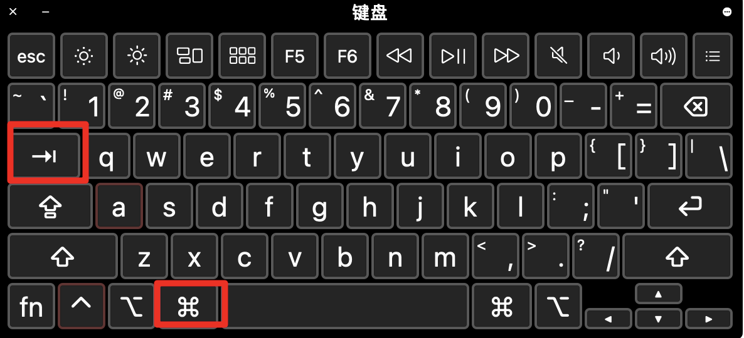Click the esc key

coord(31,56)
